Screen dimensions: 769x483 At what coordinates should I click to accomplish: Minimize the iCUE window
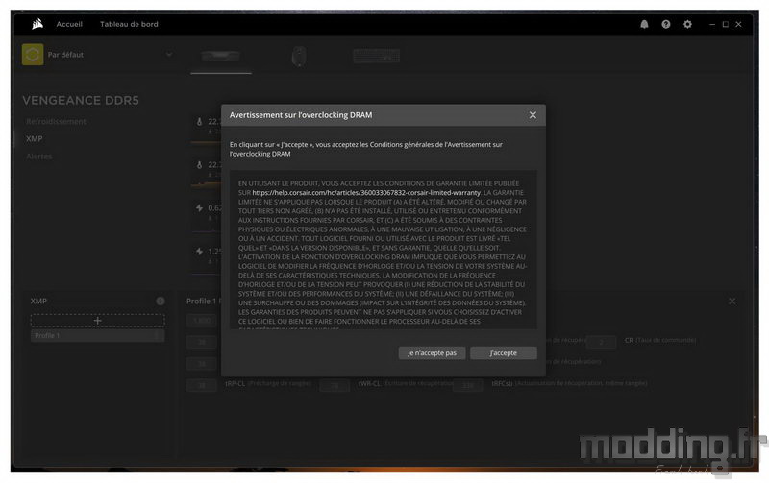click(712, 24)
